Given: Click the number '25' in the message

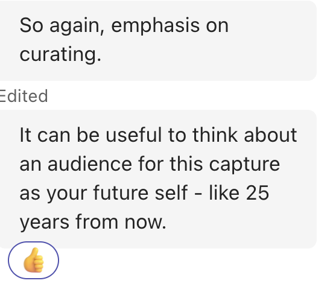Looking at the screenshot, I should click(x=258, y=193).
